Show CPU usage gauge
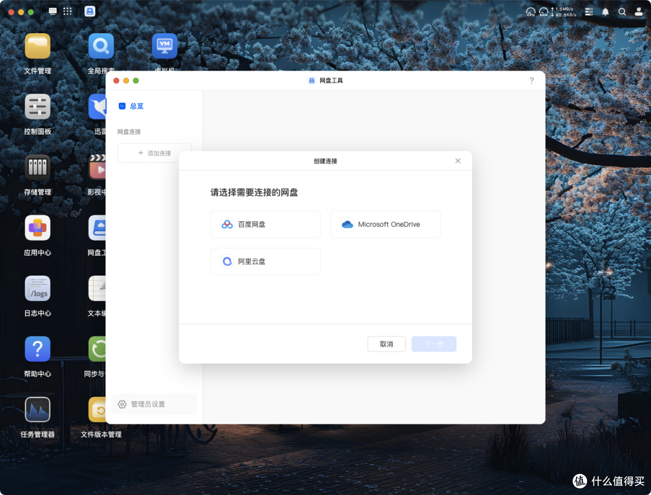Screen dimensions: 651x495 (530, 12)
